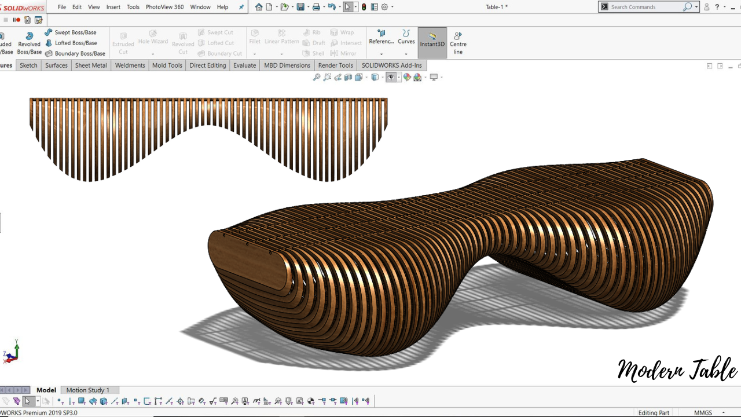Stop macro button in macro toolbar

[6, 20]
